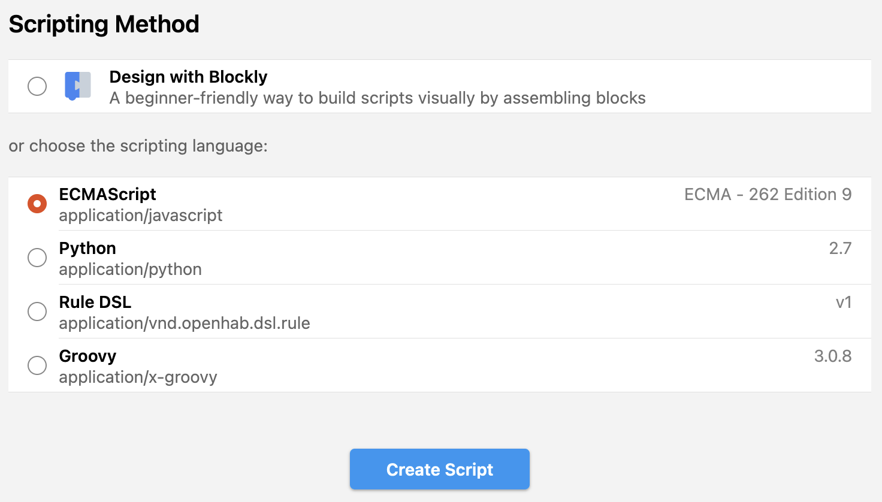Click the Python language label
The image size is (882, 502).
coord(87,248)
